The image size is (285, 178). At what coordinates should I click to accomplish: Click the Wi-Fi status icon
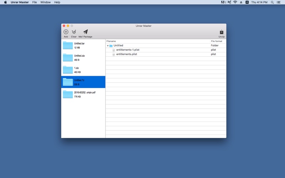(235, 2)
